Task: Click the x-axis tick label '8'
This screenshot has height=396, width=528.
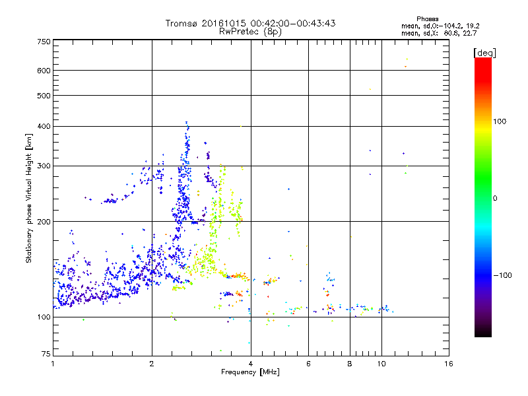Action: tap(350, 364)
